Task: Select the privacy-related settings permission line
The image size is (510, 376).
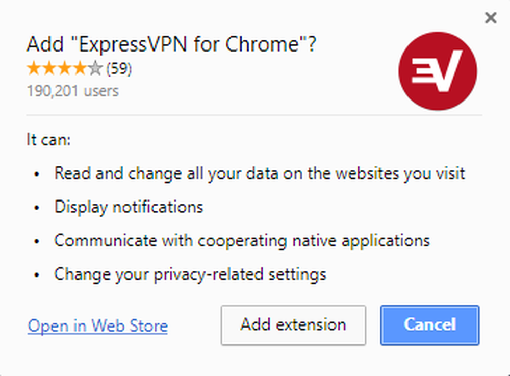Action: point(190,274)
